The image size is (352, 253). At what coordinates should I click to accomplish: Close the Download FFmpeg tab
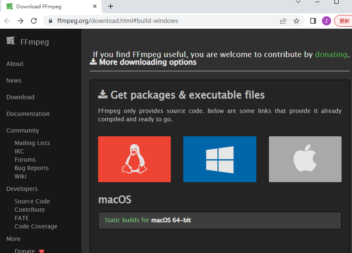pos(95,7)
